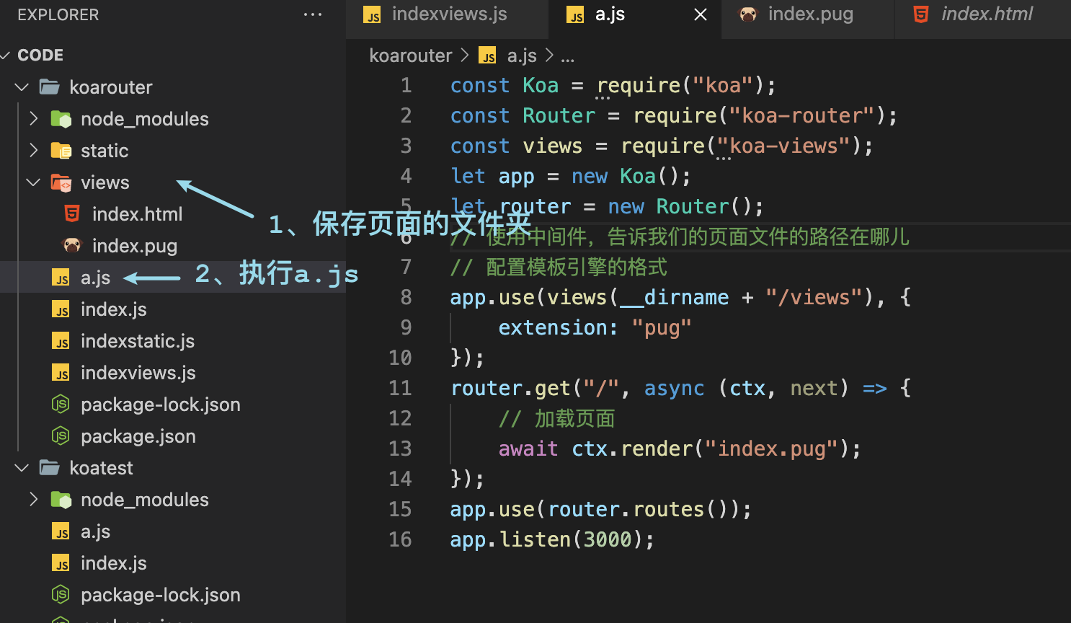1071x623 pixels.
Task: Click pug icon on index.pug tab
Action: [x=749, y=14]
